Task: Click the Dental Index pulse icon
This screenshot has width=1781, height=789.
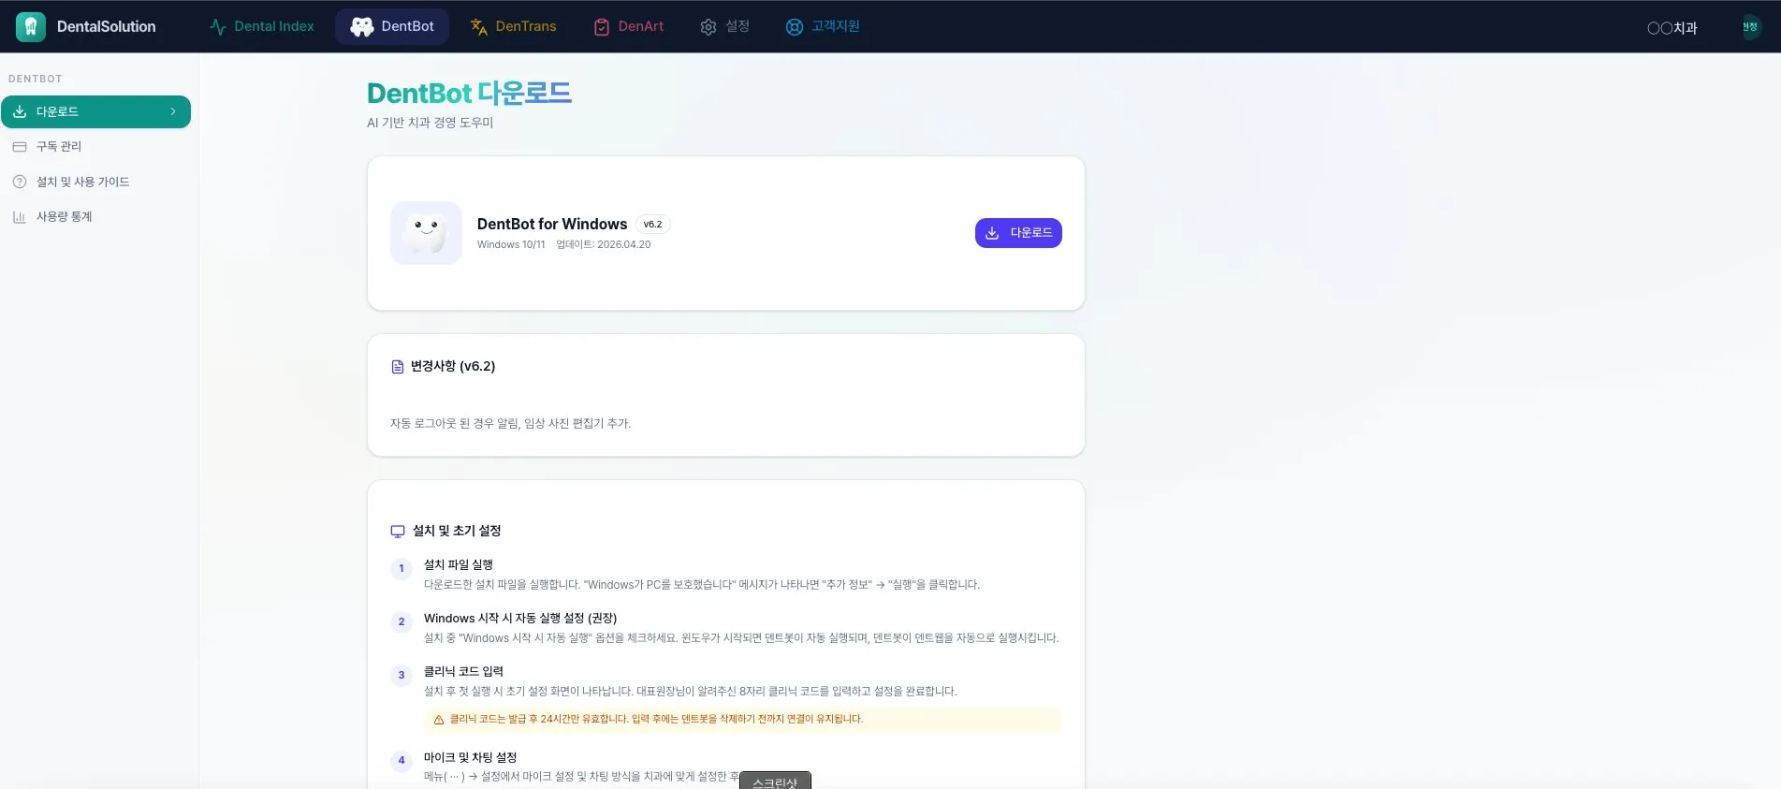Action: point(218,27)
